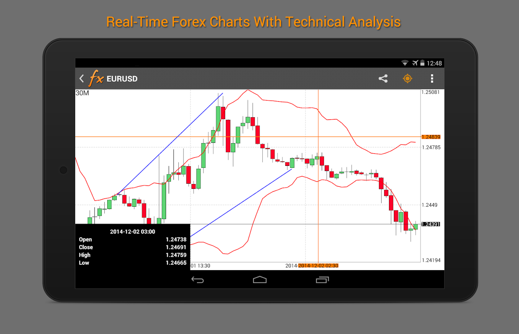Tap the 1.24194 price axis label
Viewport: 519px width, 334px height.
[x=431, y=260]
